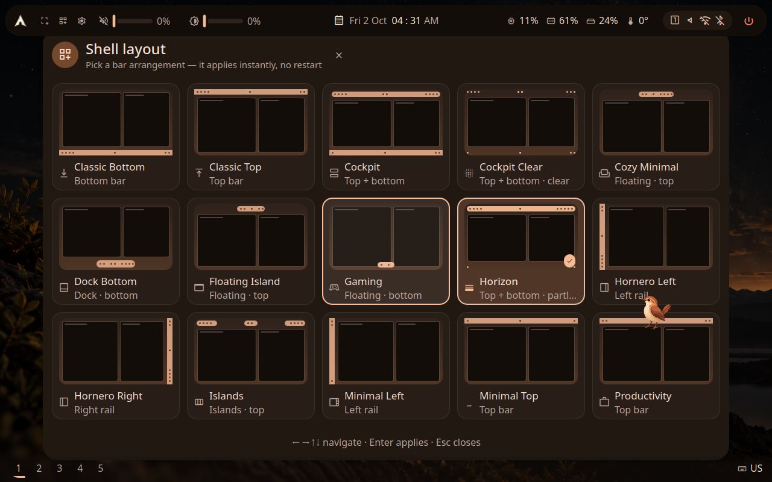Pick the Floating Island layout

click(251, 251)
